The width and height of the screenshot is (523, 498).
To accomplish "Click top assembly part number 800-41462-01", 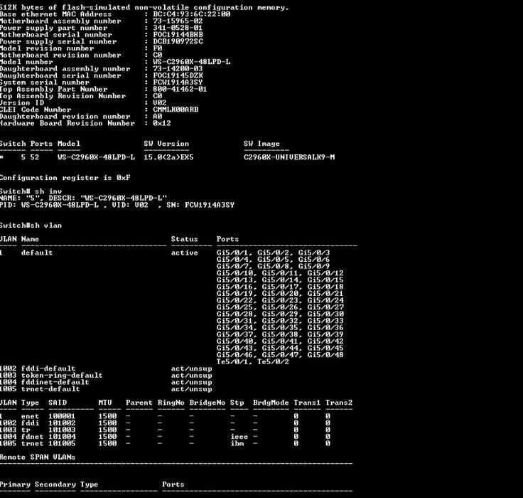I will click(x=180, y=89).
